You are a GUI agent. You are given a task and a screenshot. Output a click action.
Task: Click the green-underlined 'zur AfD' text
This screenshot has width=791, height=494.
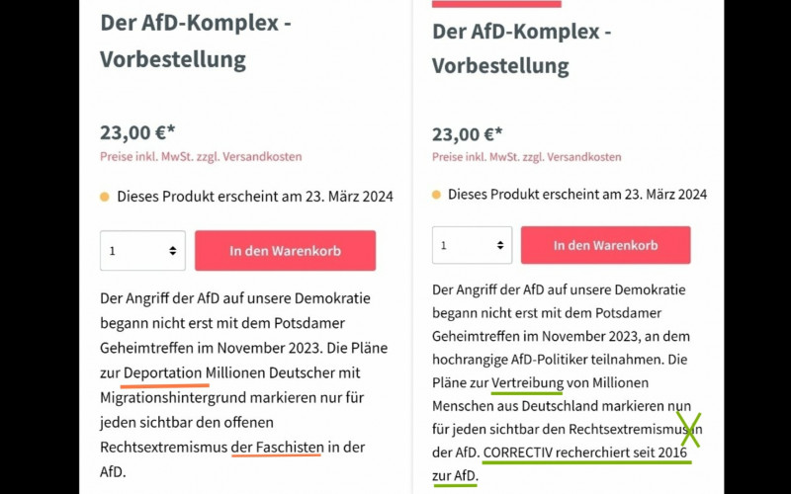point(455,476)
